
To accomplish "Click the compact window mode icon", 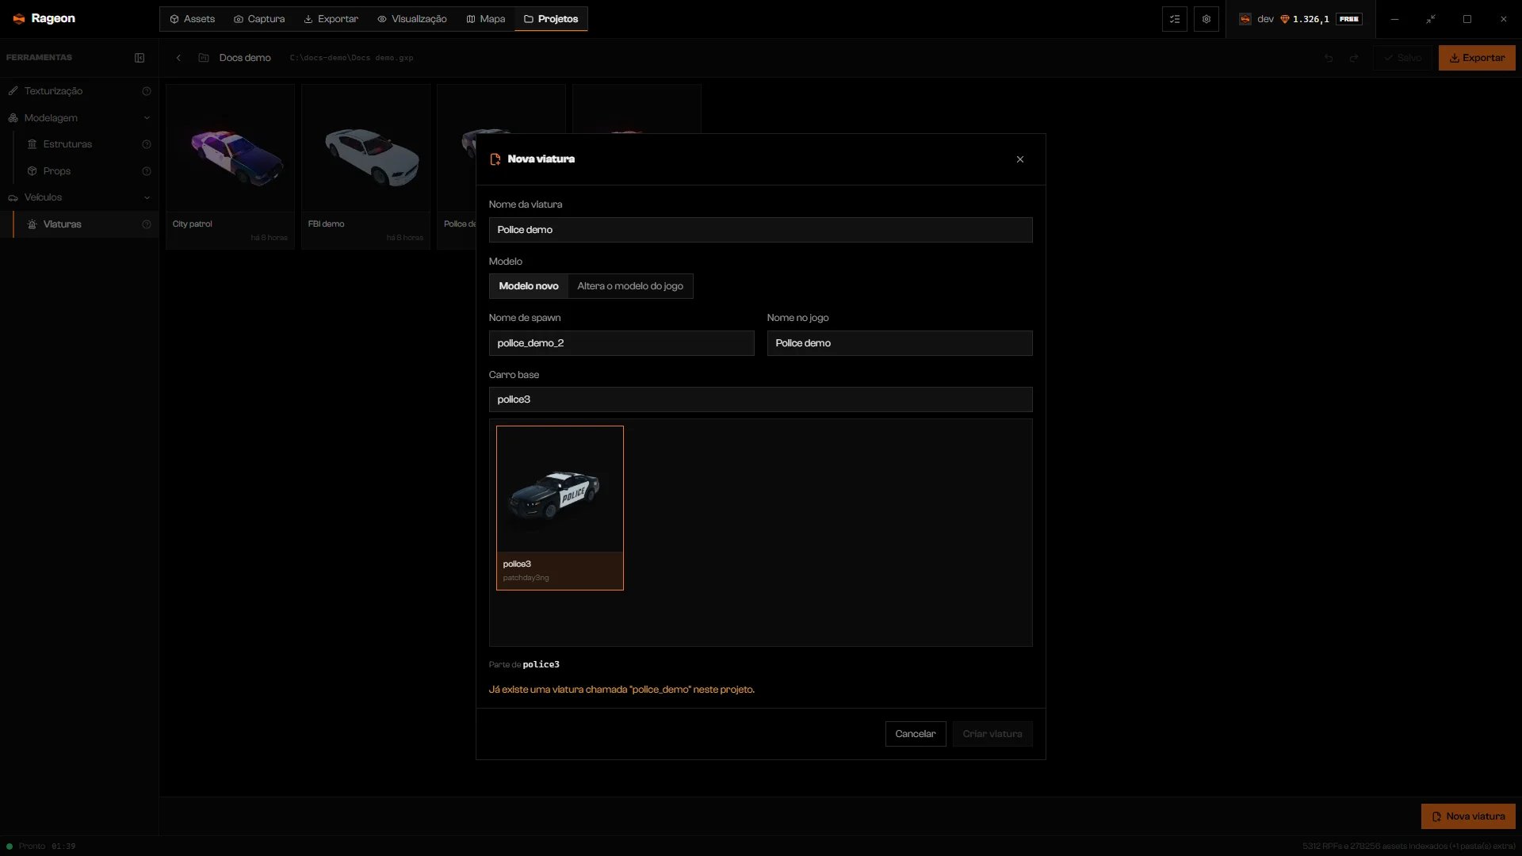I will [x=1431, y=19].
